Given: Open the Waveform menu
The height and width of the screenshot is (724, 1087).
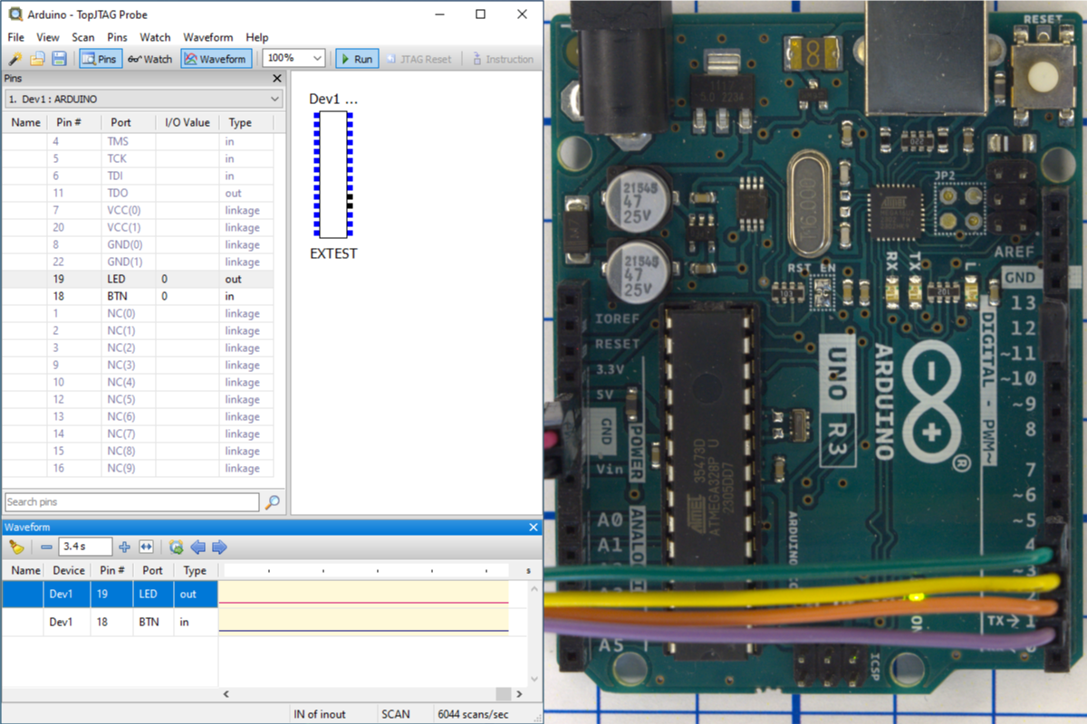Looking at the screenshot, I should [208, 37].
